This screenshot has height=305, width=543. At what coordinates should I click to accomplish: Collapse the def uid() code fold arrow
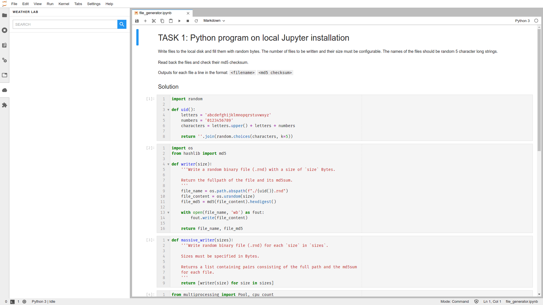pos(168,110)
